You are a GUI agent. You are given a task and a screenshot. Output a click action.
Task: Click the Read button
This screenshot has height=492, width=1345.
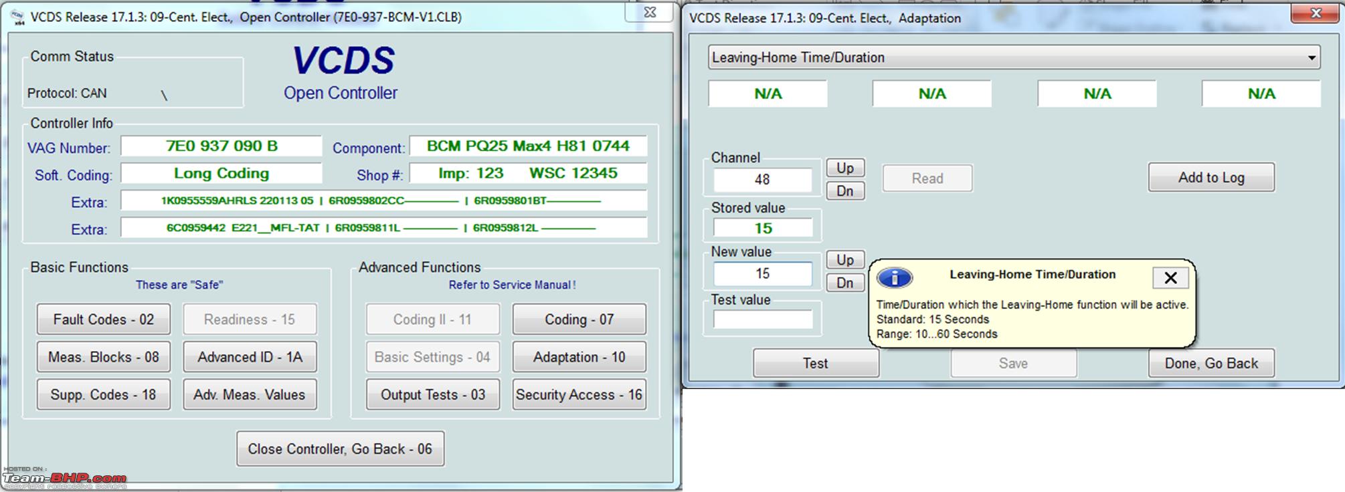[927, 178]
